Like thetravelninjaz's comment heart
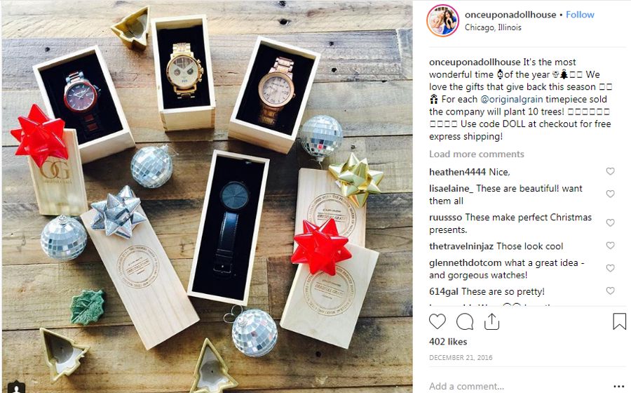Viewport: 631px width, 393px height. (610, 245)
